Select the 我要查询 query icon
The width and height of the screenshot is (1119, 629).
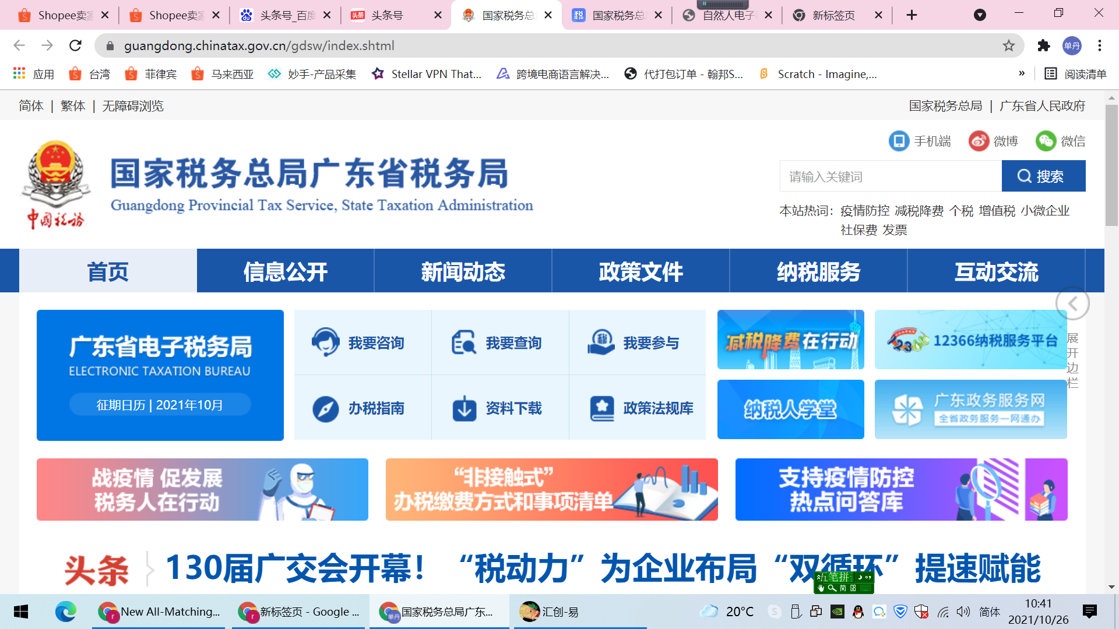pyautogui.click(x=464, y=342)
